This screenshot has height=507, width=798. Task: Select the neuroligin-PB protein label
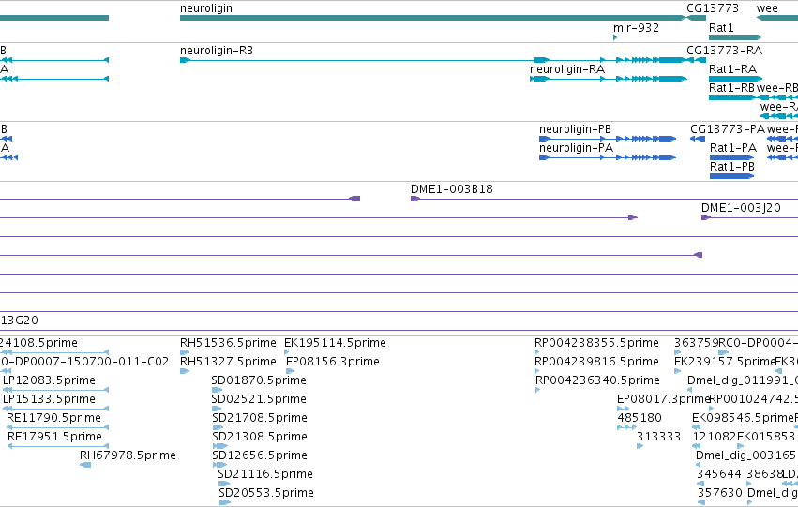pyautogui.click(x=575, y=129)
